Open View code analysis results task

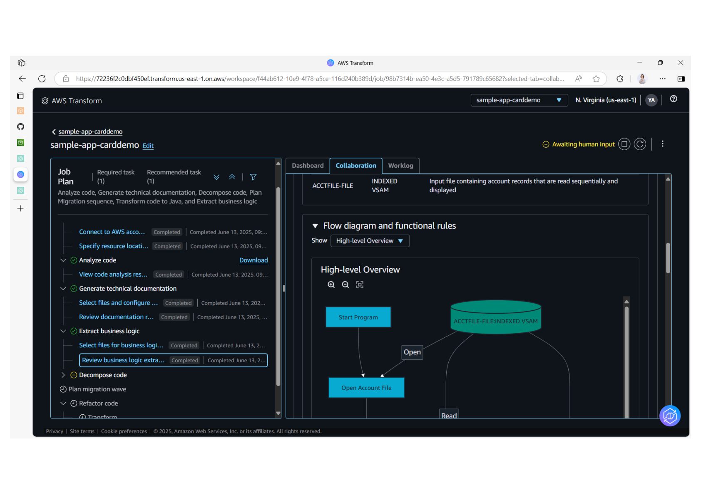(113, 275)
